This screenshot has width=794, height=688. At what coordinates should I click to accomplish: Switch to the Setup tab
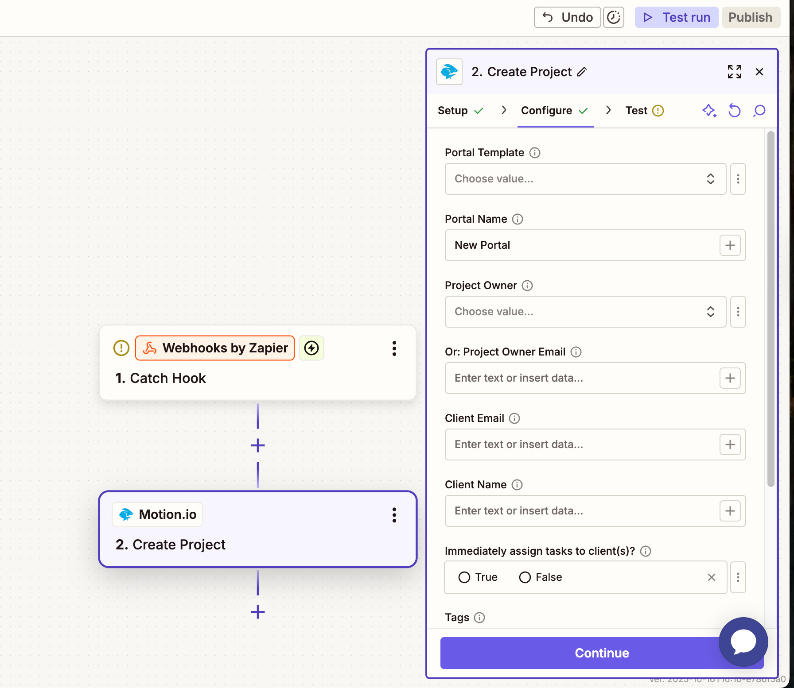point(460,111)
